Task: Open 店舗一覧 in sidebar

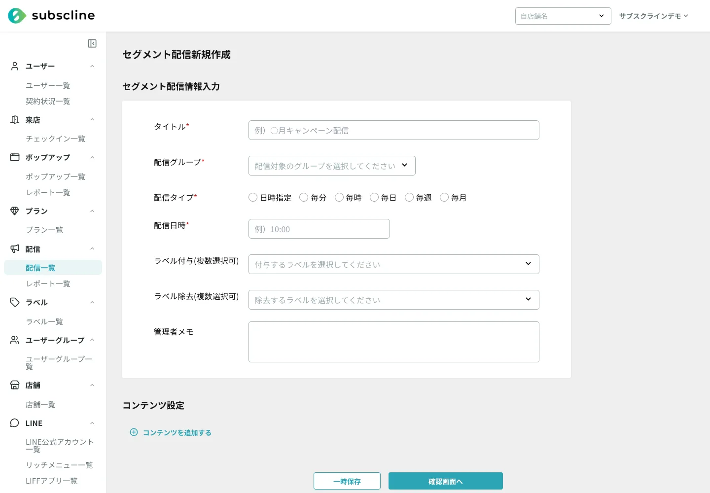Action: (x=40, y=404)
